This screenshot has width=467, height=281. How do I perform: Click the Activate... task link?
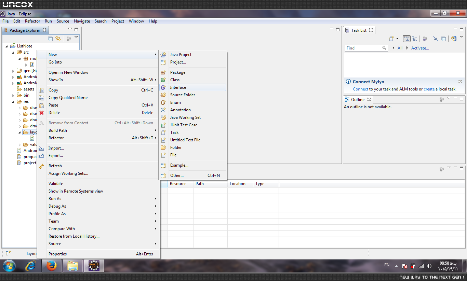[420, 48]
